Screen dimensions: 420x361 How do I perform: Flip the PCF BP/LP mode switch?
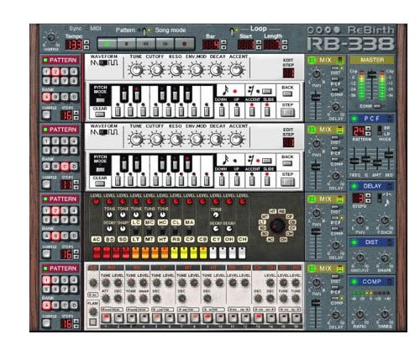380,130
